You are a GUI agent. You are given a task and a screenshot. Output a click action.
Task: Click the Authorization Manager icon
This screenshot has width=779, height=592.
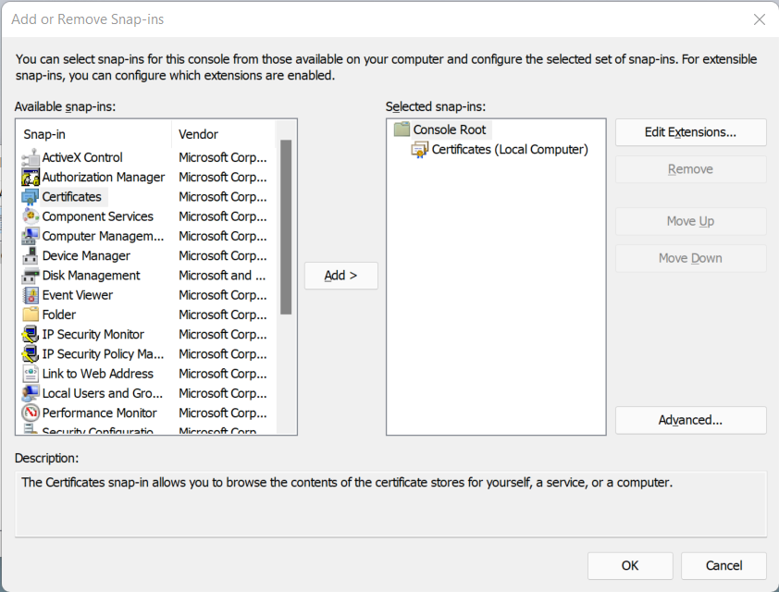tap(31, 178)
